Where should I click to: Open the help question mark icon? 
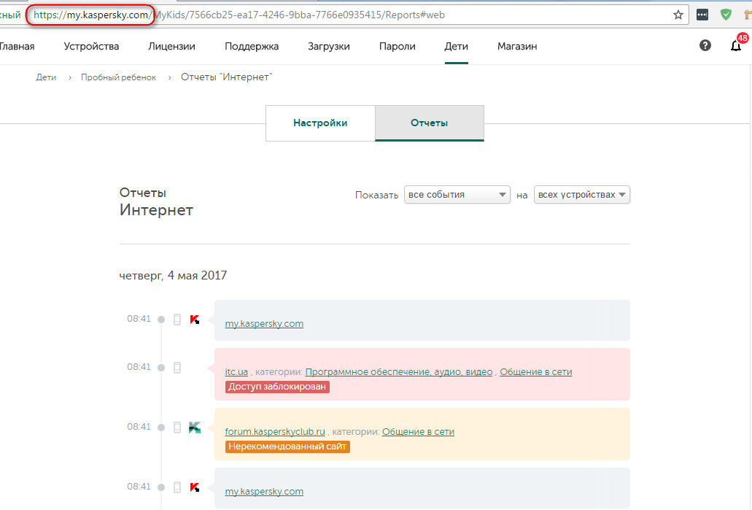tap(705, 45)
